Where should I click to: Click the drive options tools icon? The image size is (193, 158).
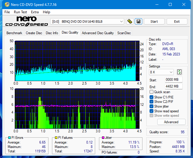click(130, 22)
